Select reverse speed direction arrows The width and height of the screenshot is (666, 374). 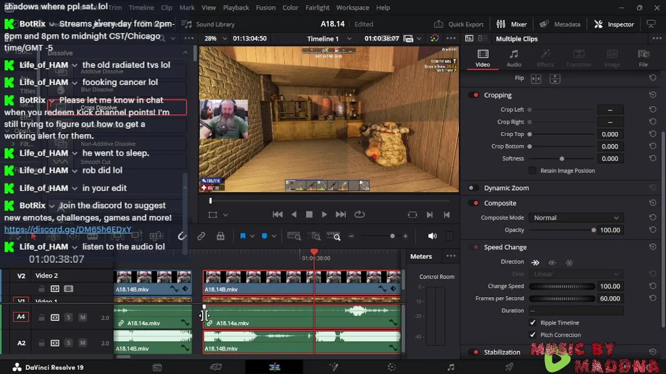pyautogui.click(x=553, y=263)
